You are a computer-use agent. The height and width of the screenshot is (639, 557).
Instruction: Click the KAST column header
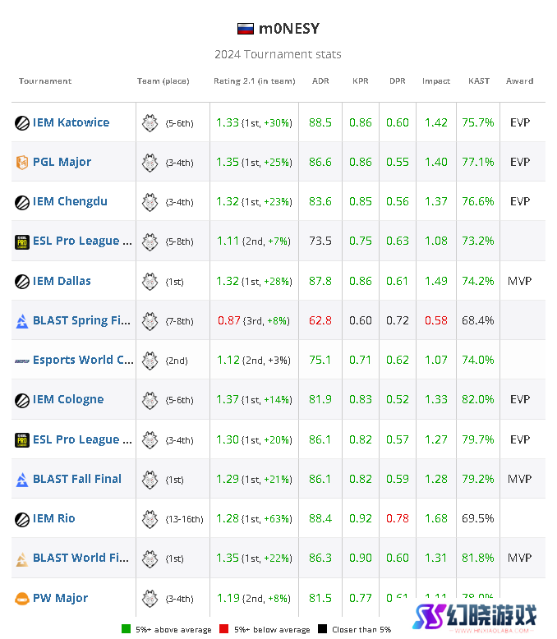point(479,80)
